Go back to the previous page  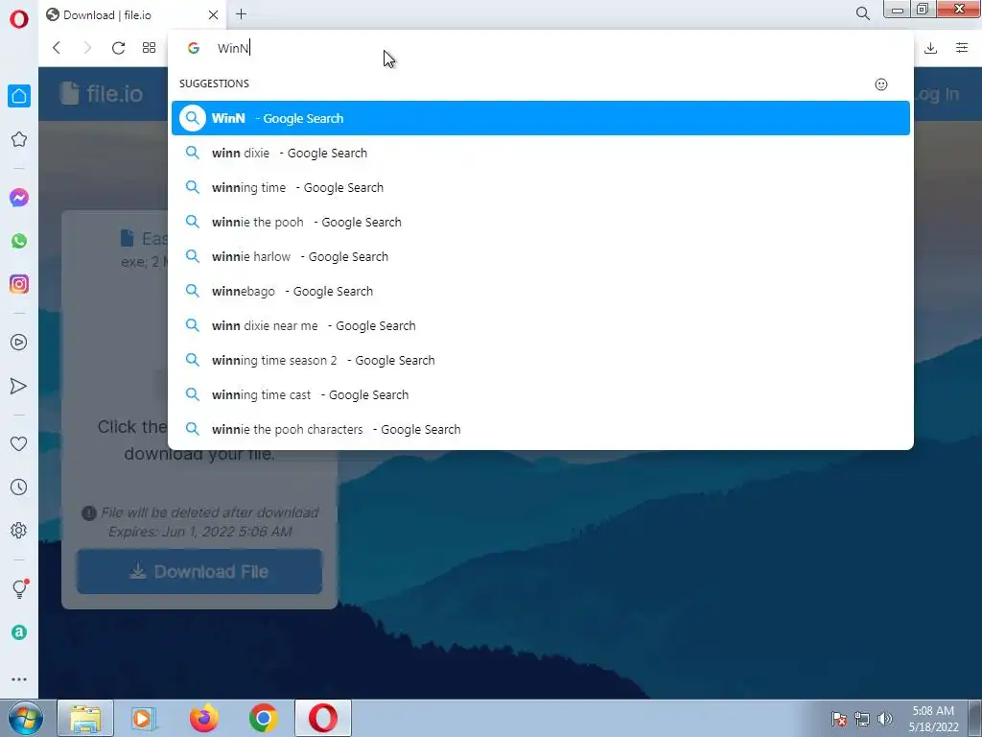click(57, 48)
